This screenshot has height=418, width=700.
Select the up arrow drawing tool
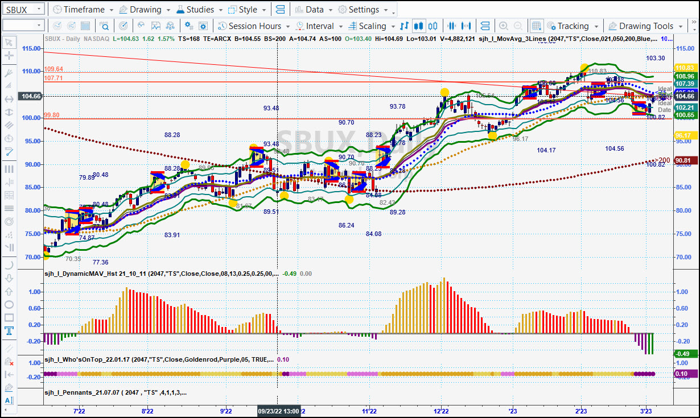pyautogui.click(x=9, y=291)
